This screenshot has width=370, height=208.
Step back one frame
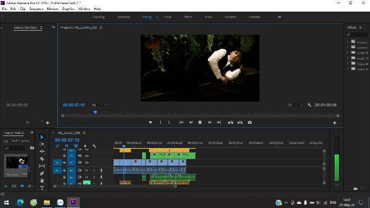point(191,122)
